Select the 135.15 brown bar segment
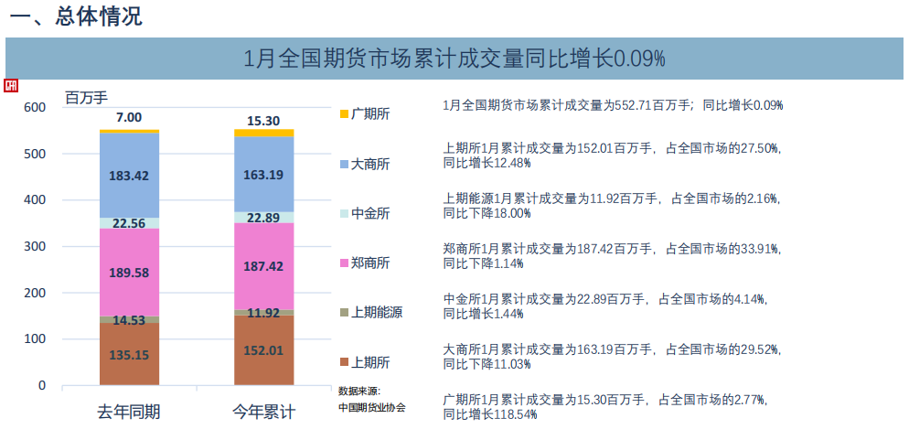The width and height of the screenshot is (909, 429). 129,354
